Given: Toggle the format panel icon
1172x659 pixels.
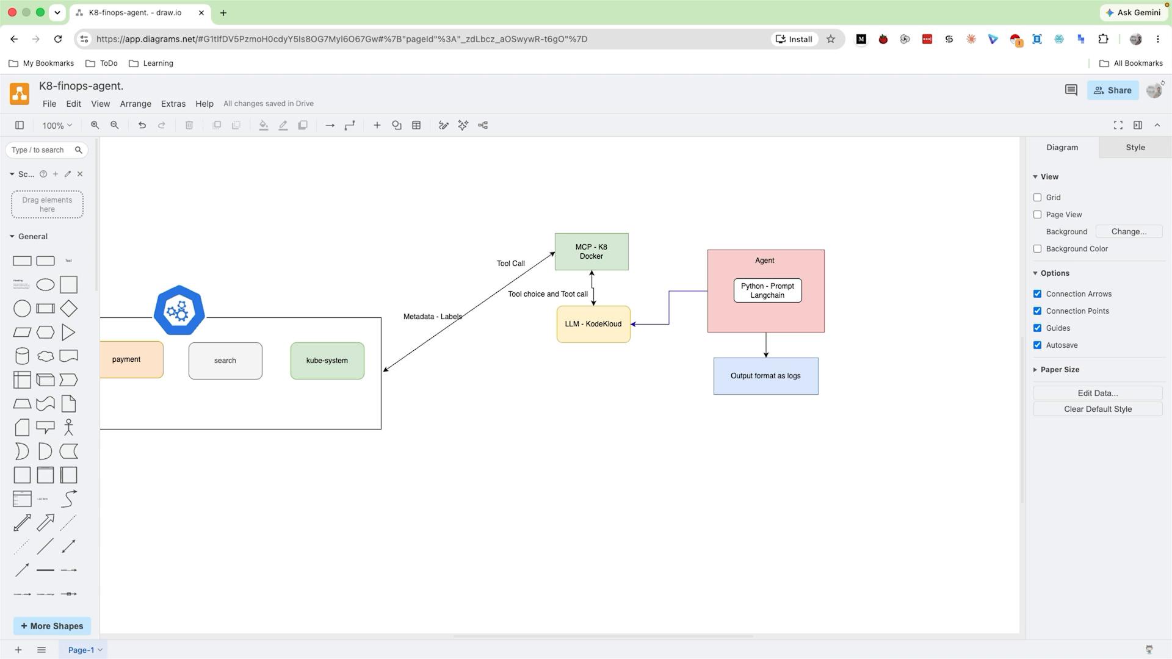Looking at the screenshot, I should pos(1138,125).
